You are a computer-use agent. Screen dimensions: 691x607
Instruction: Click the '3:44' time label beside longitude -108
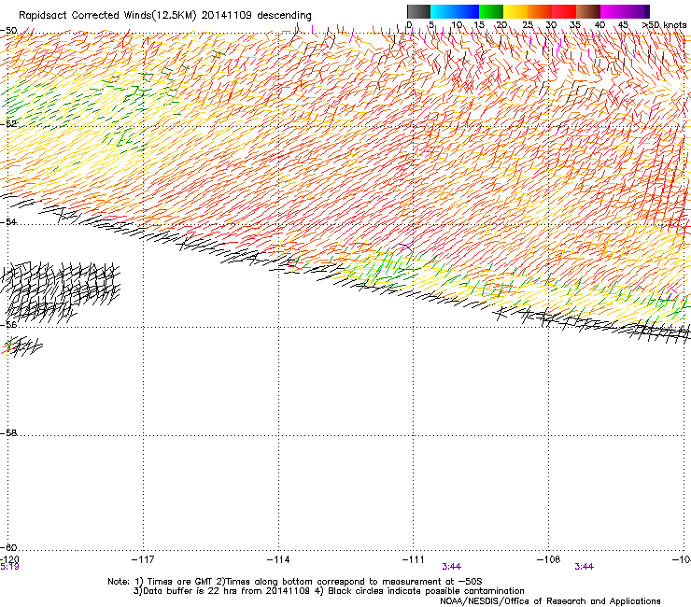click(x=585, y=567)
